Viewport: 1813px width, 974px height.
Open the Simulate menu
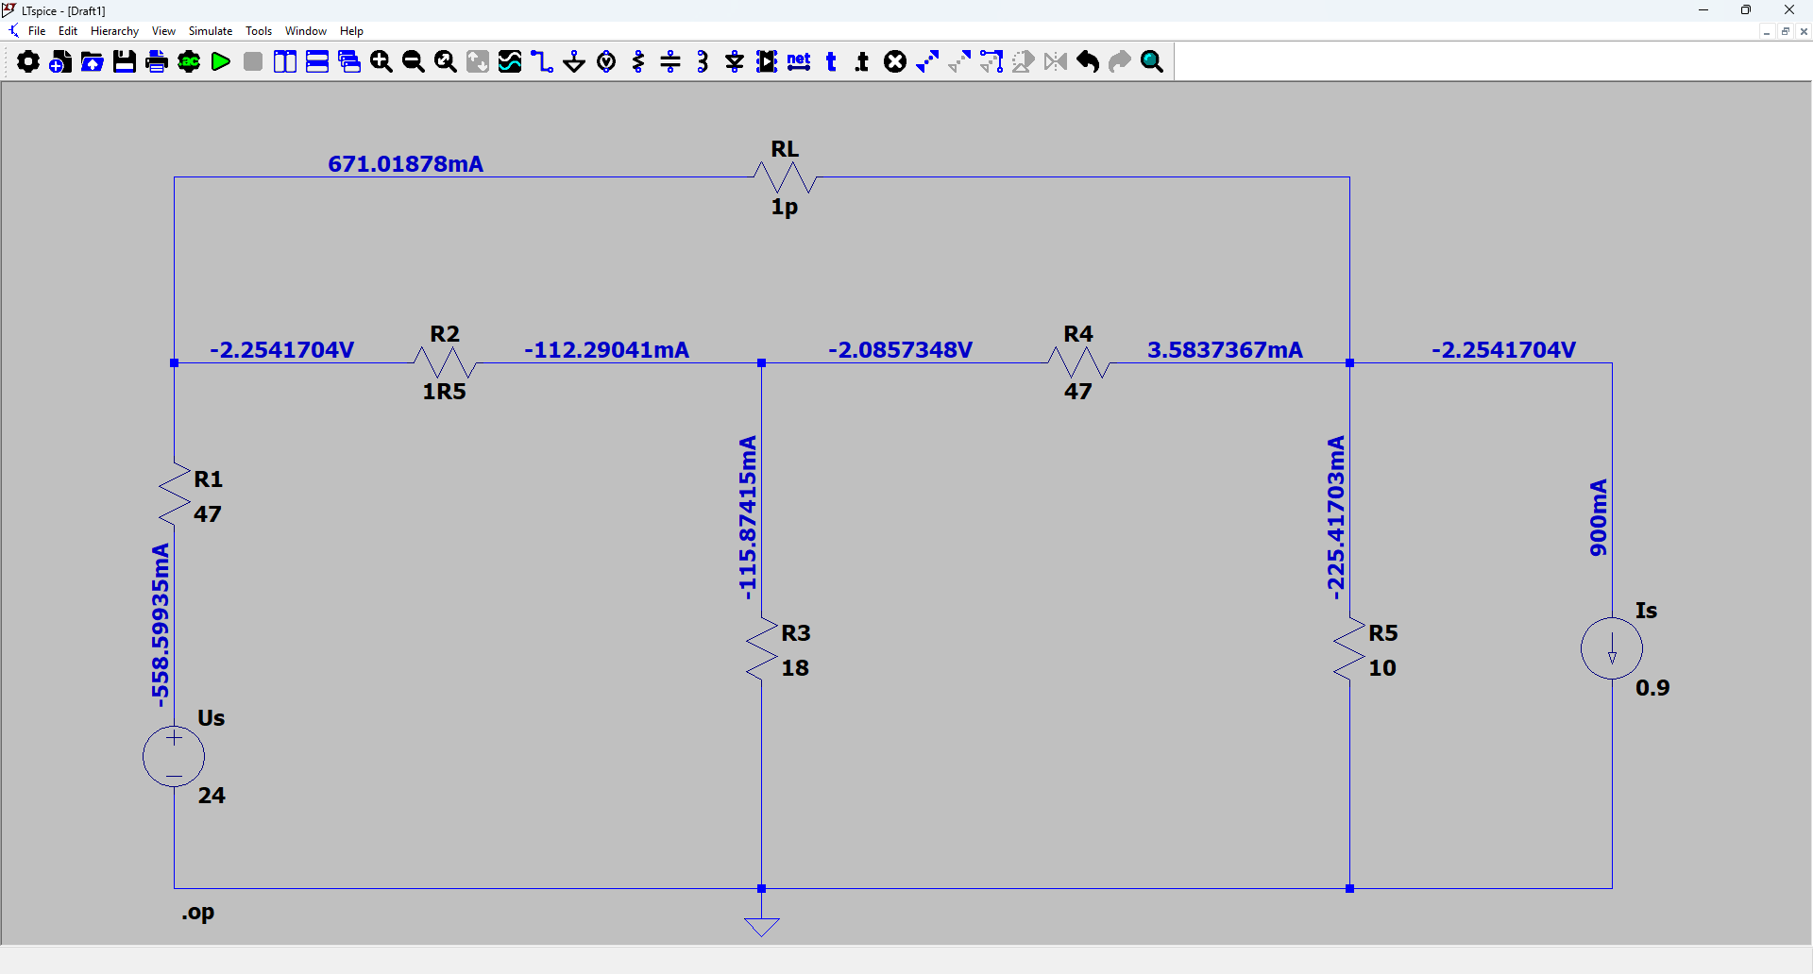(x=210, y=31)
